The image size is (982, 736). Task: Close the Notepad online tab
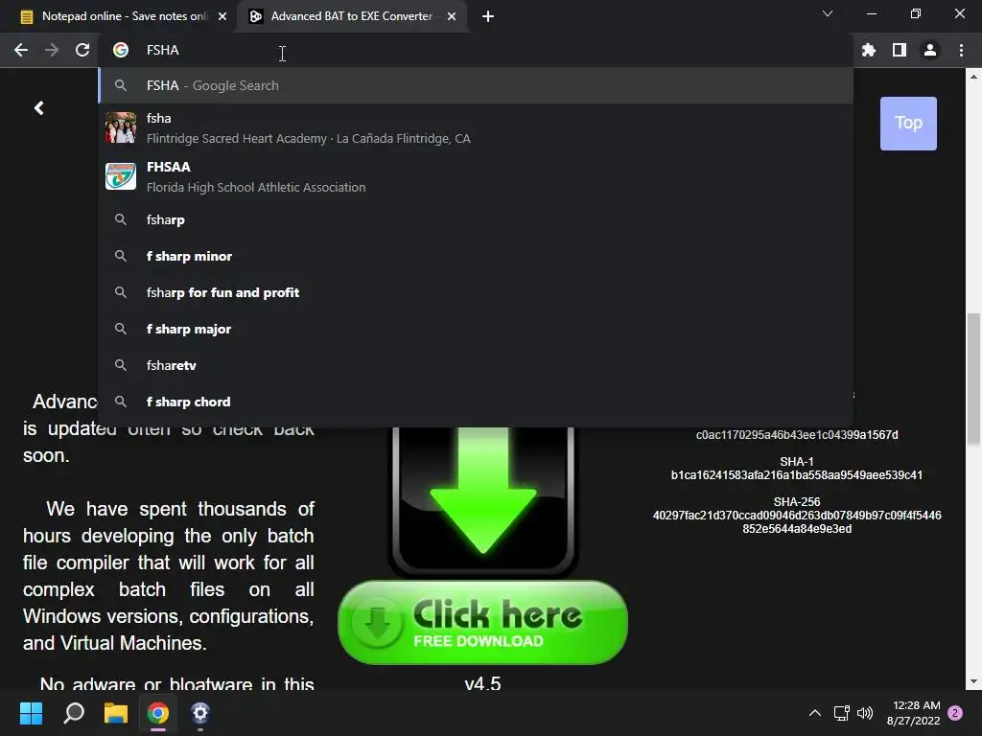click(x=222, y=16)
